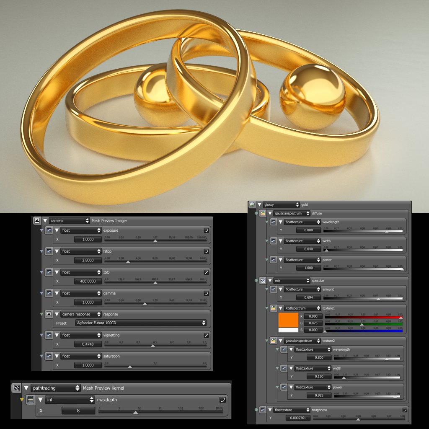This screenshot has width=429, height=429.
Task: Click the specular amount value field 0.694
Action: (309, 297)
